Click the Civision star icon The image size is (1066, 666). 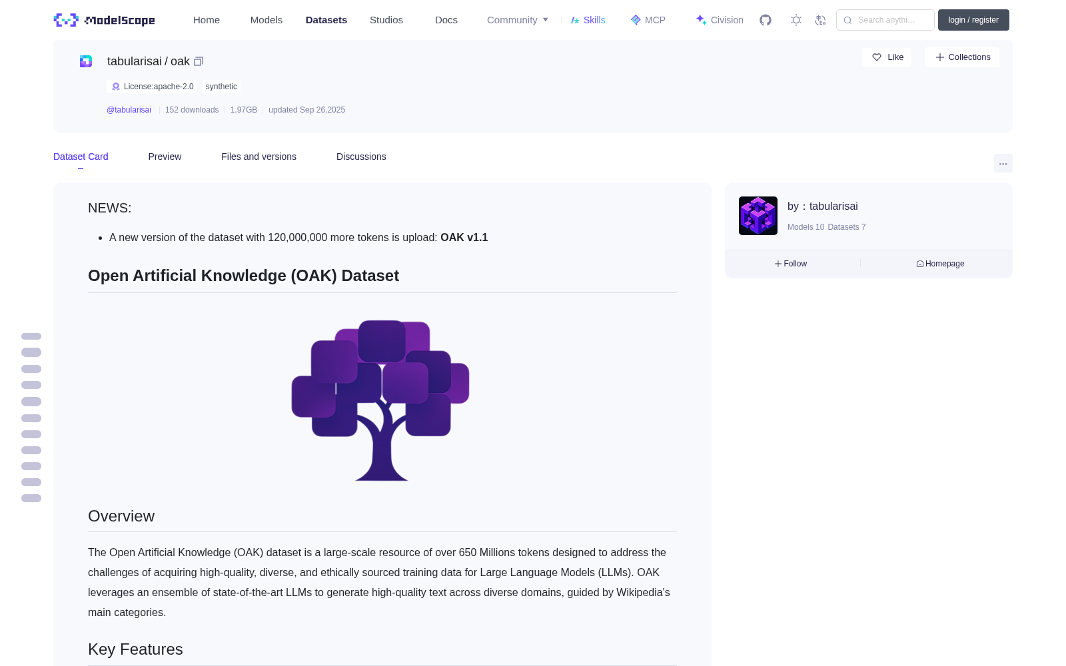(701, 20)
